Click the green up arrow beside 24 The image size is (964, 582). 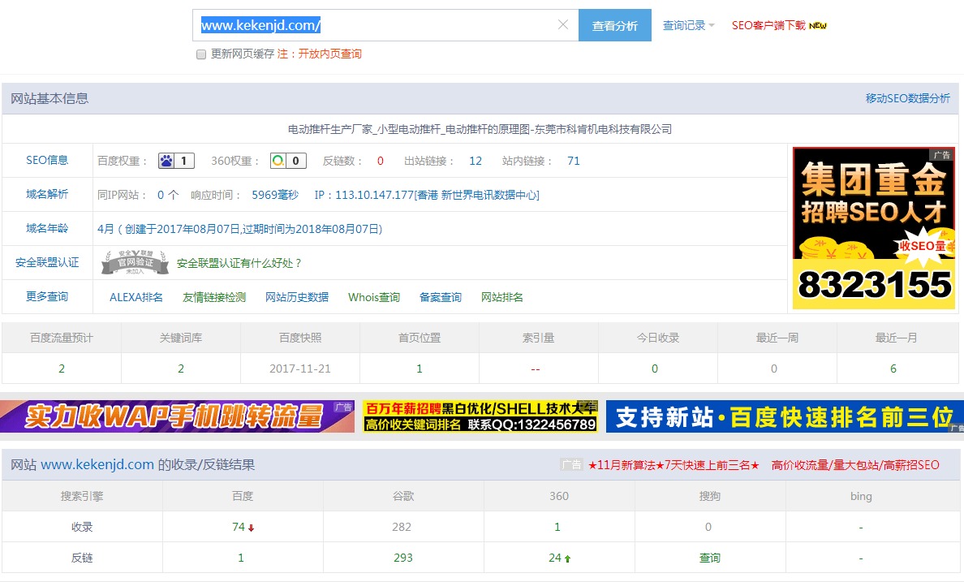[567, 558]
